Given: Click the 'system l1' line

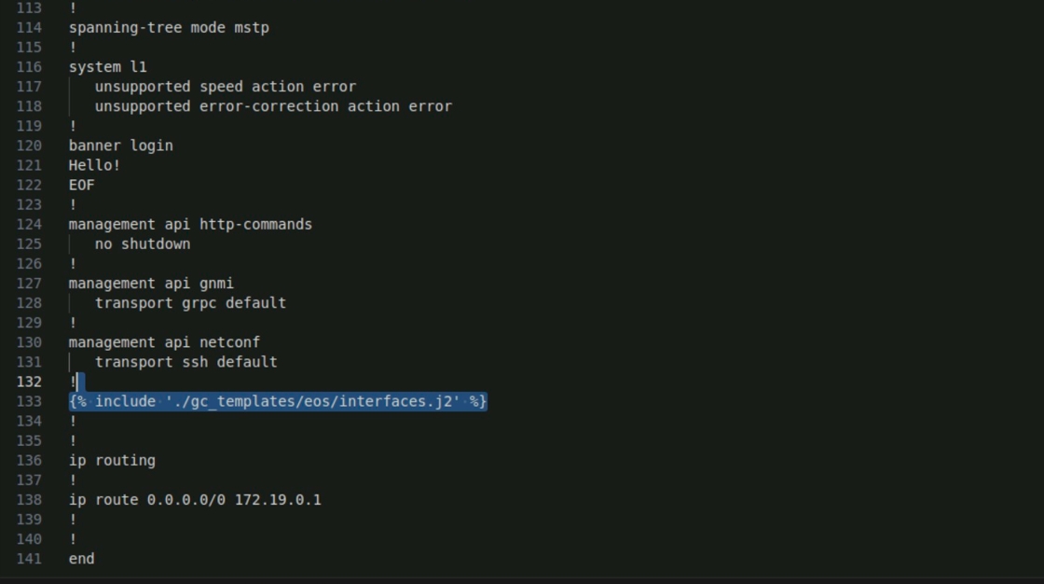Looking at the screenshot, I should click(x=107, y=67).
